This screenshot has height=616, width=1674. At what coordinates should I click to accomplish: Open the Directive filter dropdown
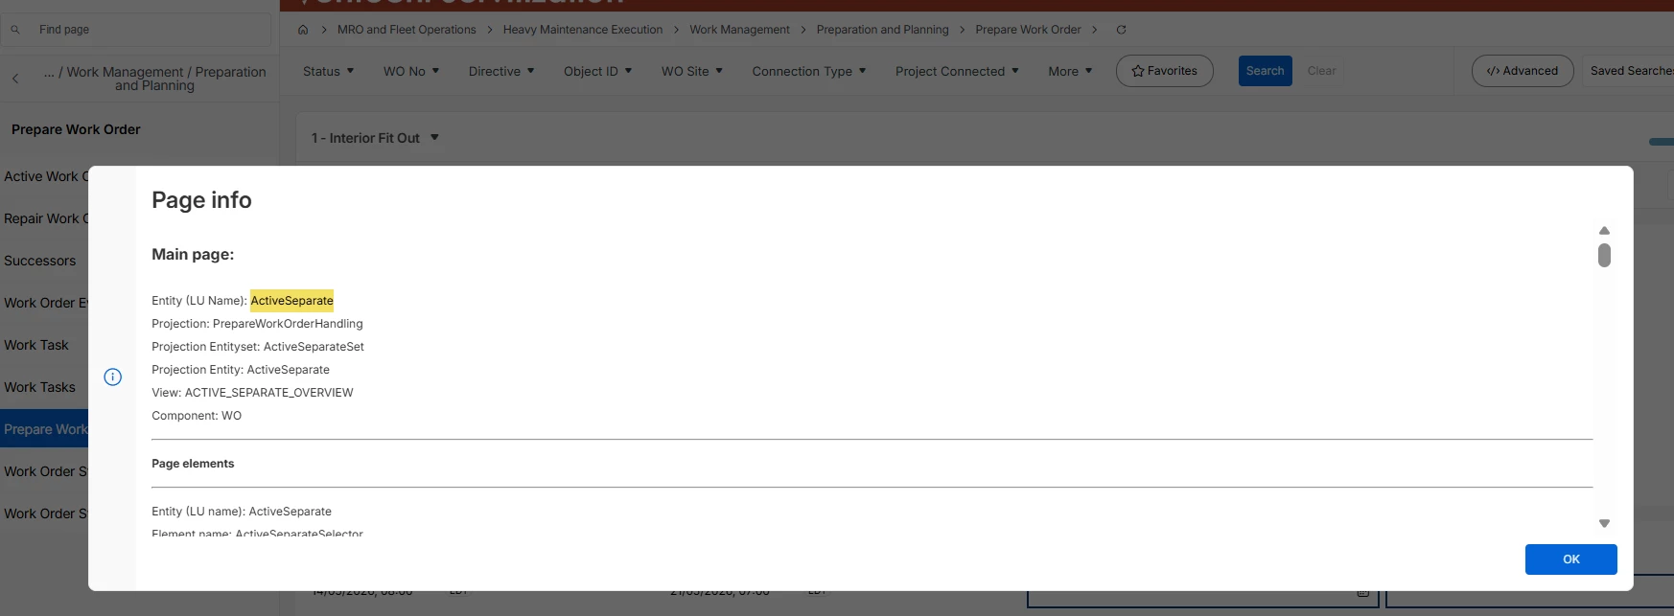point(501,71)
